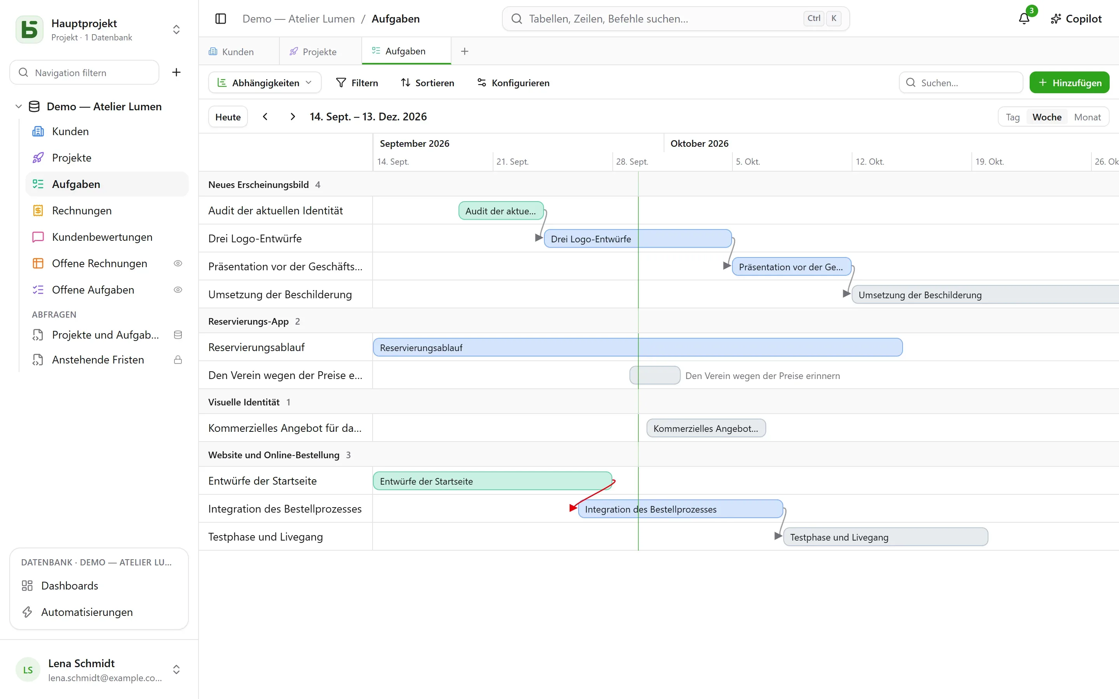Toggle the sidebar panel icon
Screen dimensions: 1119x699
pos(221,19)
